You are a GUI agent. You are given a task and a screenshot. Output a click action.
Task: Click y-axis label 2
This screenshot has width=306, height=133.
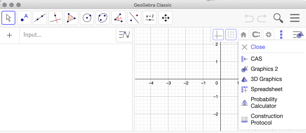(x=217, y=44)
